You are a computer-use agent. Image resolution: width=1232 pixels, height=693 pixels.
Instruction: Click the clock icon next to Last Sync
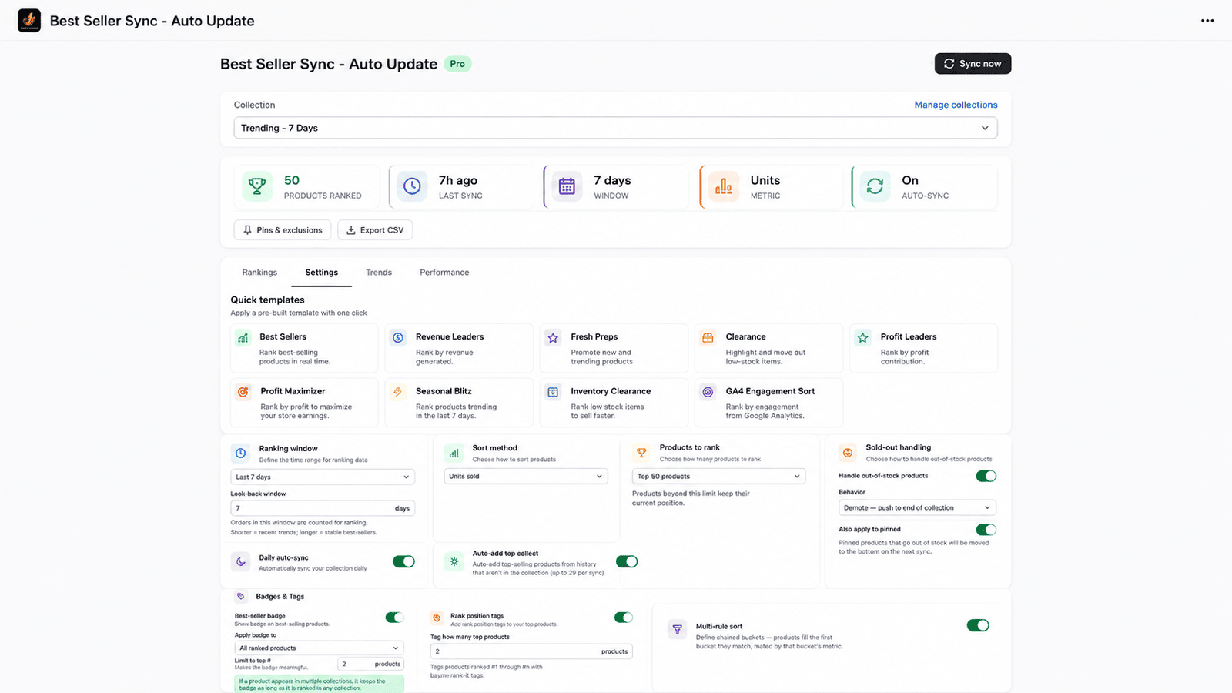pos(412,186)
